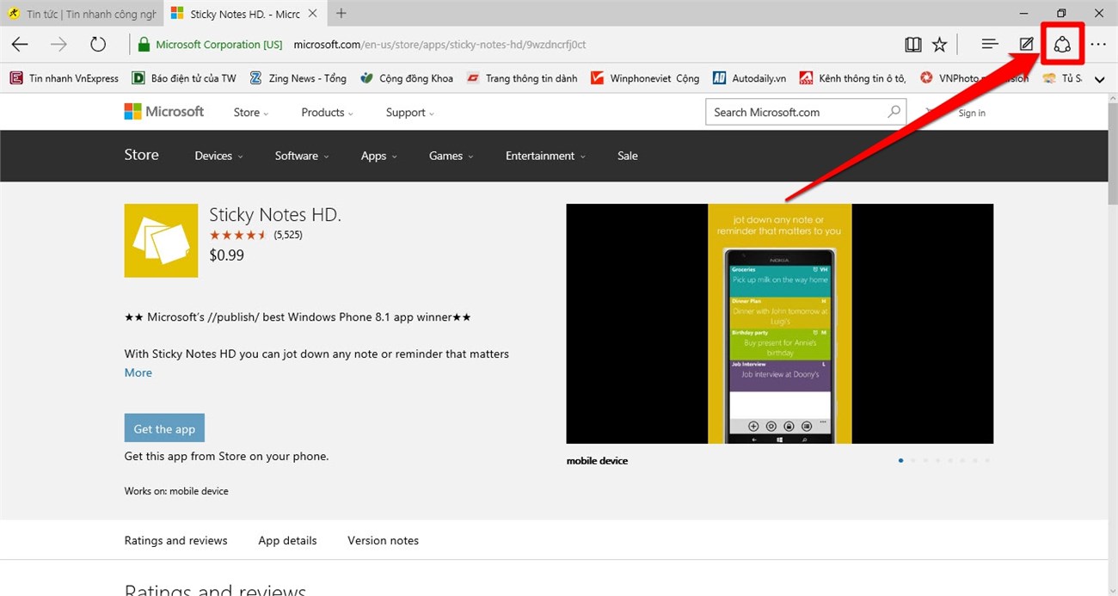Click the More description link
Image resolution: width=1118 pixels, height=596 pixels.
click(138, 372)
